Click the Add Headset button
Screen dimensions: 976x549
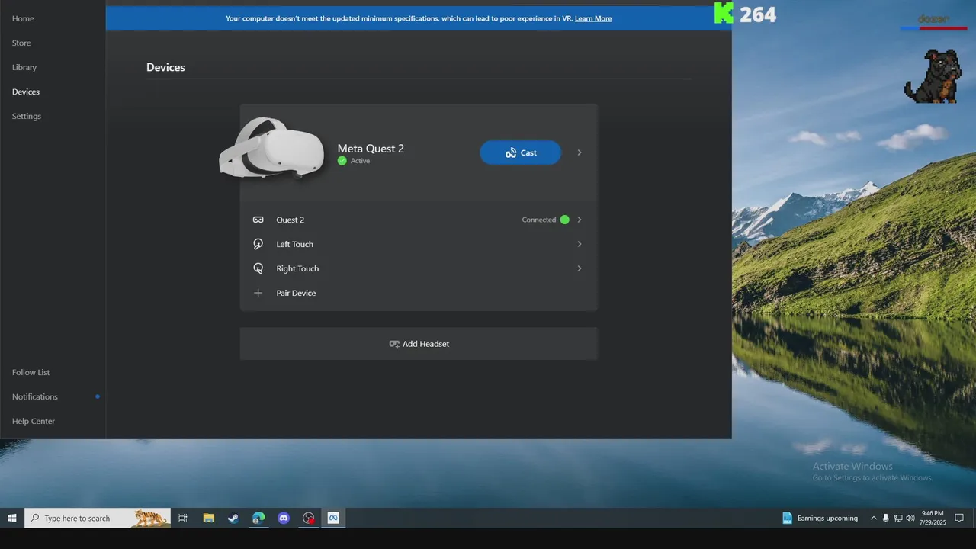tap(419, 344)
